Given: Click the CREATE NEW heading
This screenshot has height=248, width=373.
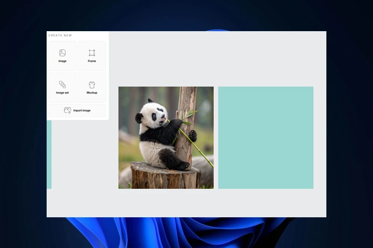Looking at the screenshot, I should point(60,35).
